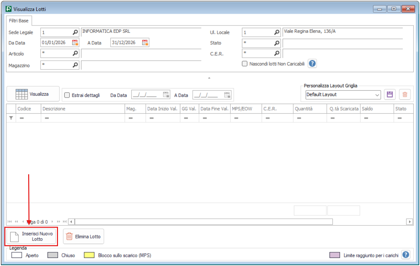420x266 pixels.
Task: Click the Inserisci Nuovo Lotto button
Action: coord(32,236)
